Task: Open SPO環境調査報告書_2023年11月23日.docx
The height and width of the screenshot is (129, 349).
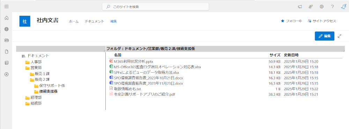Action: [x=148, y=84]
